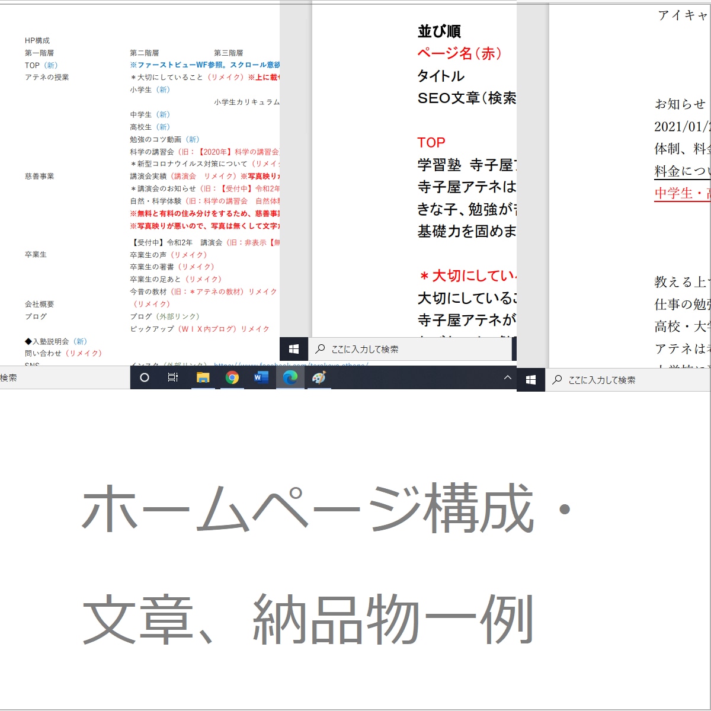The image size is (711, 711).
Task: Focus the middle window taskbar search field
Action: point(410,349)
